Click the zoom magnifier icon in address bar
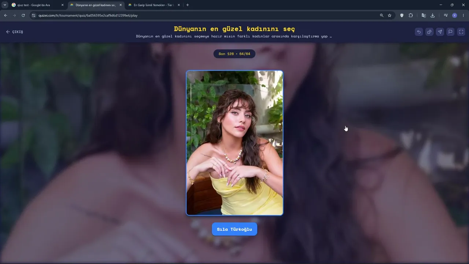469x264 pixels. pos(381,15)
